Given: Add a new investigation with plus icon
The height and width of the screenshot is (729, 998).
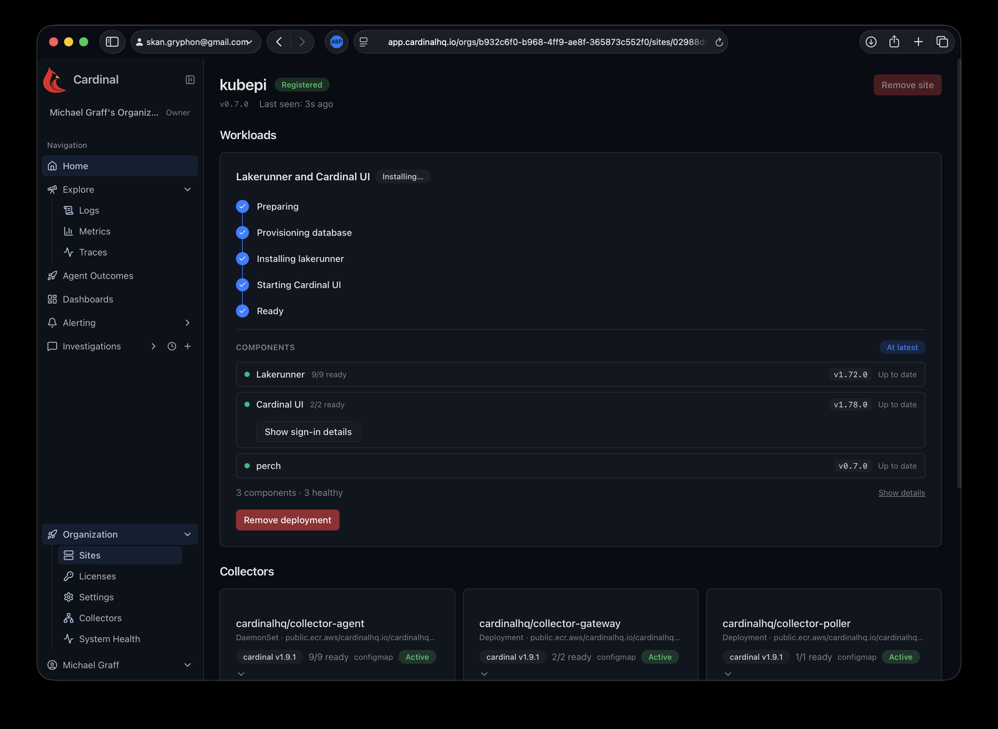Looking at the screenshot, I should (188, 346).
